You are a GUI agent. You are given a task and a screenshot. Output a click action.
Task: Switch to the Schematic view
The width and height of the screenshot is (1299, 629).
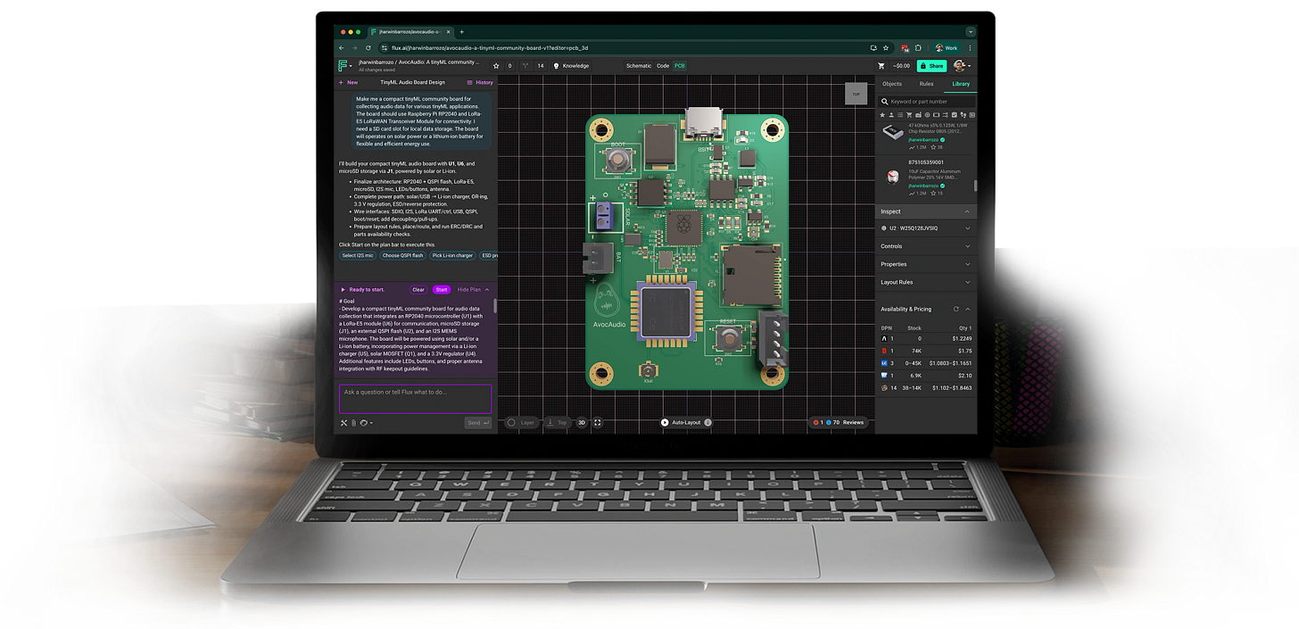tap(639, 66)
